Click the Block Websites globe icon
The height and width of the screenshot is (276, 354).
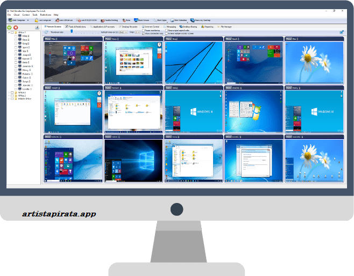click(x=172, y=20)
